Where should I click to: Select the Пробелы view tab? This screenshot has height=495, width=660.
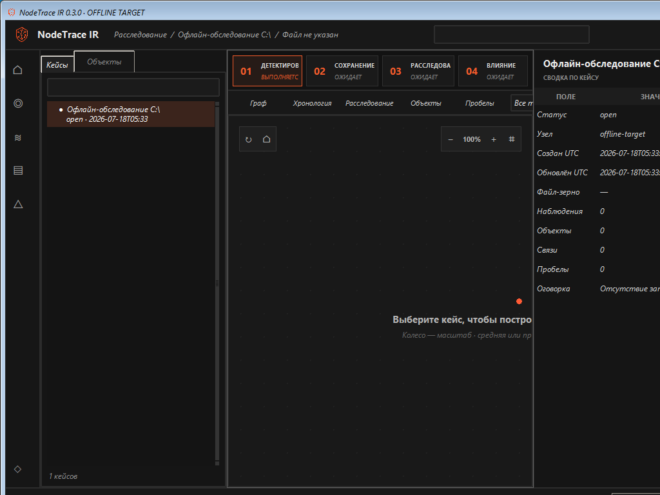480,103
